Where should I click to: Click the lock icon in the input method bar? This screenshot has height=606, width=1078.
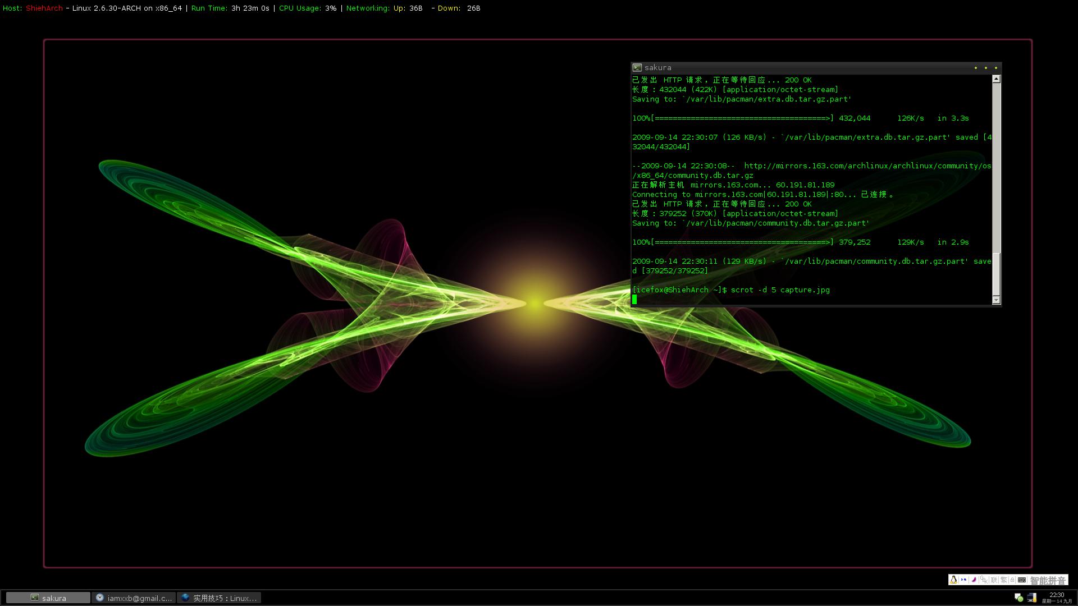tap(1012, 580)
